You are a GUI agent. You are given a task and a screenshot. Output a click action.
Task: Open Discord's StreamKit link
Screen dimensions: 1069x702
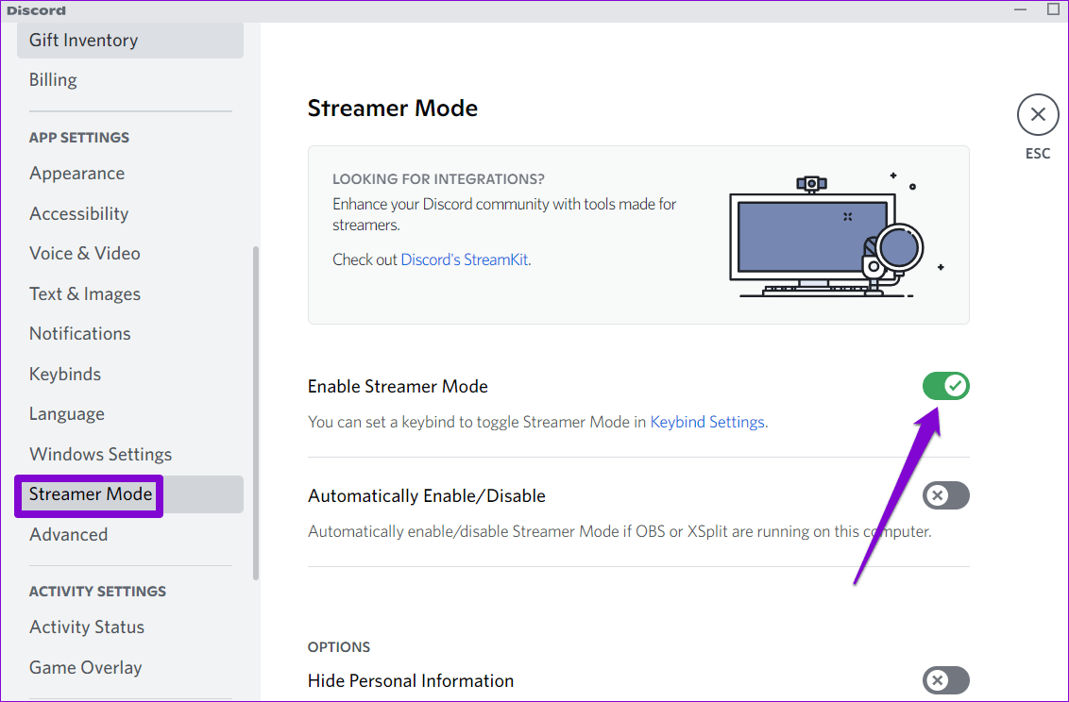click(465, 259)
